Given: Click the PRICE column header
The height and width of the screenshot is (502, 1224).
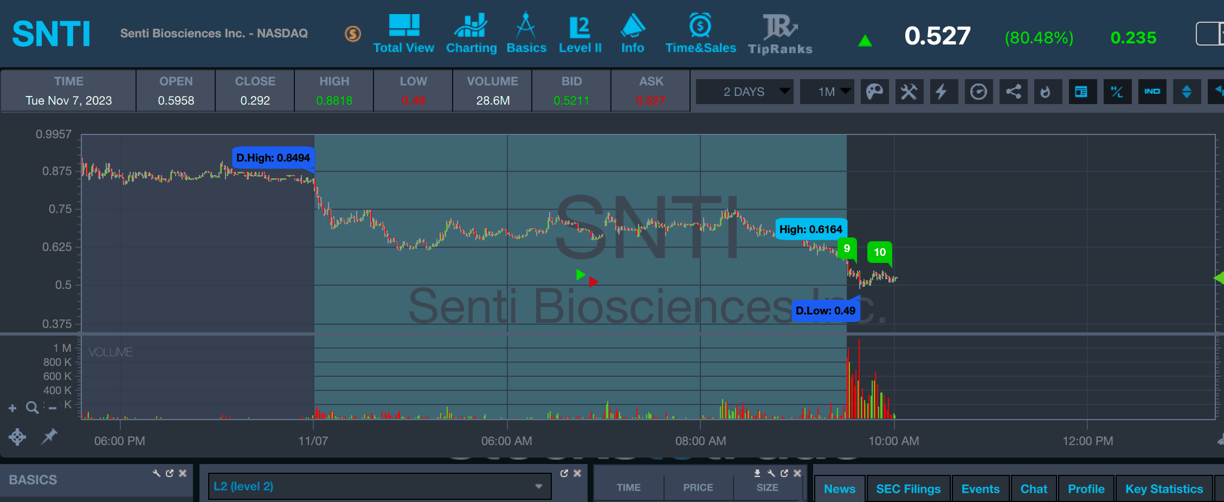Looking at the screenshot, I should 698,487.
